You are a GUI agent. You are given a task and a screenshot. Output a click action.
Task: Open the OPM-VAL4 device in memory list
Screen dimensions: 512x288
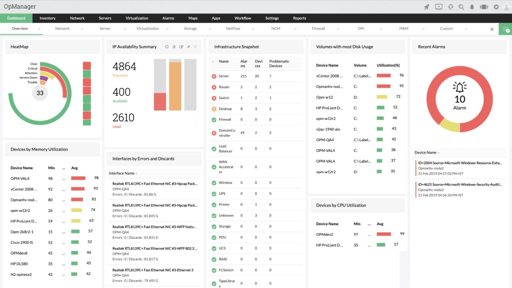20,178
